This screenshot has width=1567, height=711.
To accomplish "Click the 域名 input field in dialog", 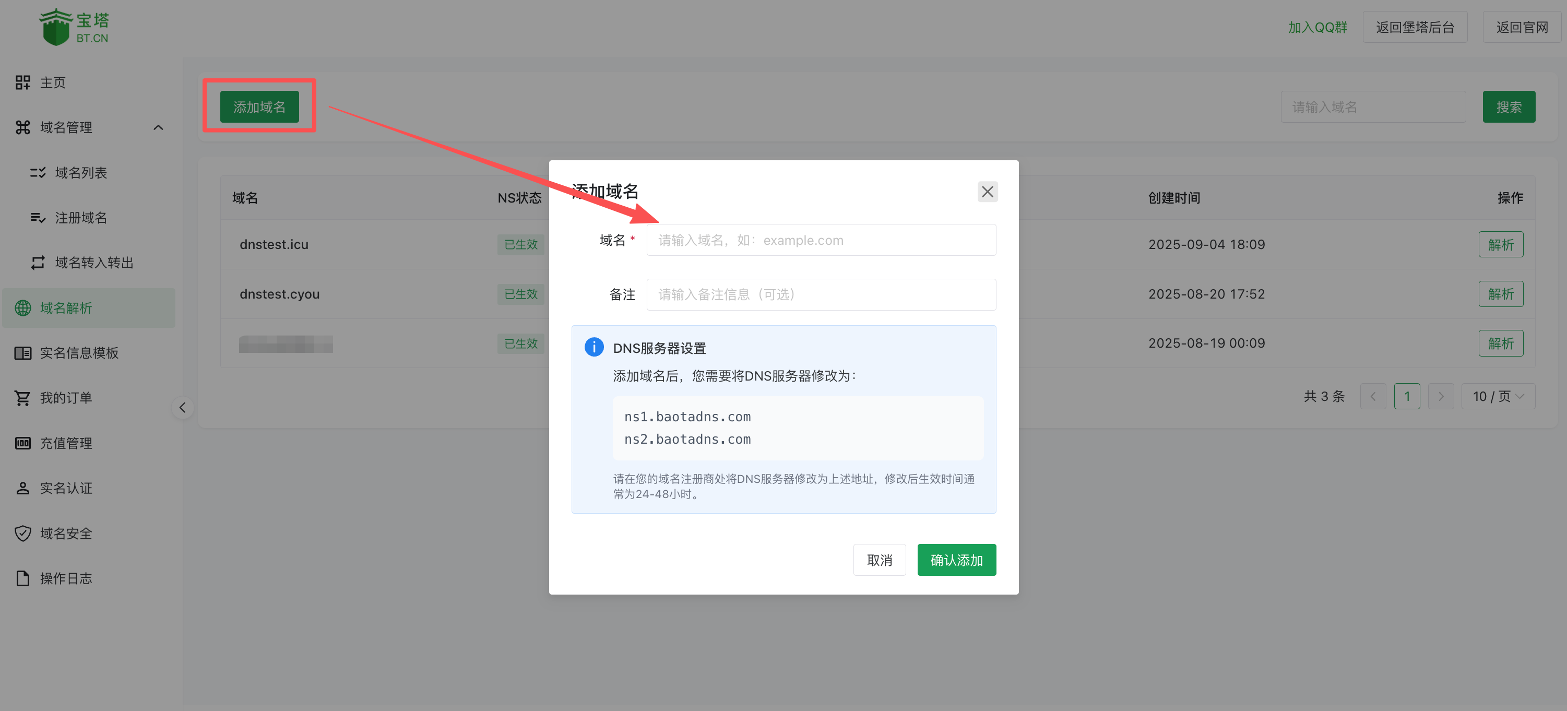I will click(x=821, y=240).
